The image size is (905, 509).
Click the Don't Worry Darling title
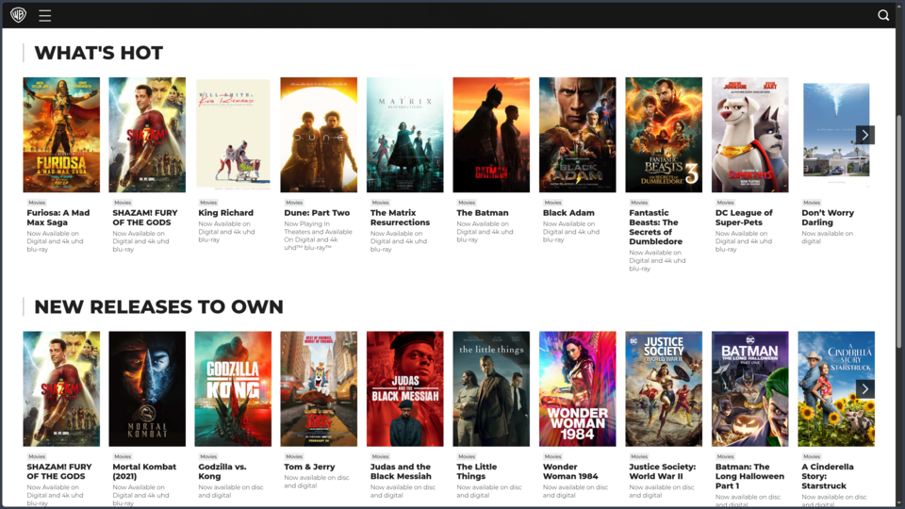(828, 218)
